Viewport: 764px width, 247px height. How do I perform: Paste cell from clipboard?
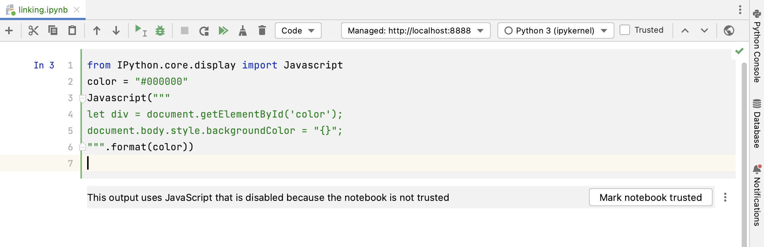pyautogui.click(x=72, y=31)
